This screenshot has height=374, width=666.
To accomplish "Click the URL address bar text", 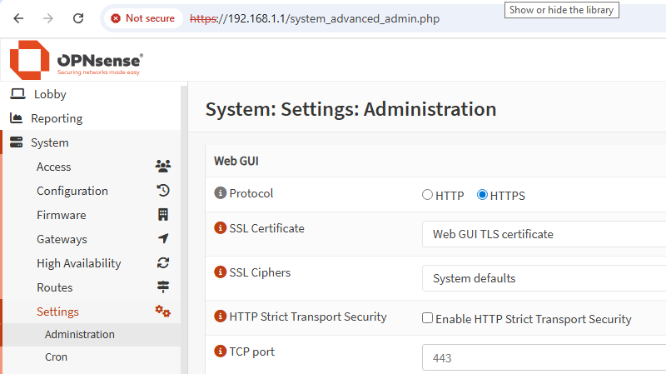I will point(315,18).
